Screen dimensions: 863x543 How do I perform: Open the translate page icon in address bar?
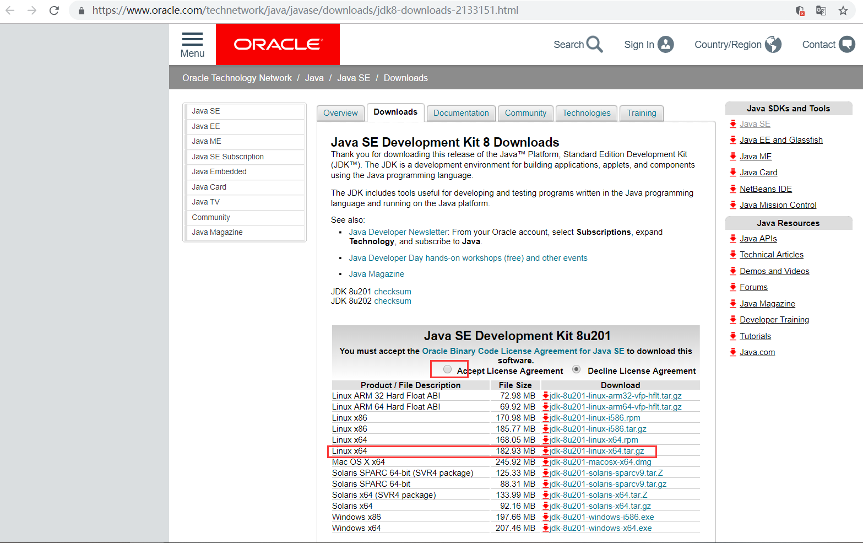coord(821,10)
